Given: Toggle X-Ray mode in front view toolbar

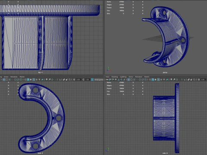Looking at the screenshot, I should (64, 80).
